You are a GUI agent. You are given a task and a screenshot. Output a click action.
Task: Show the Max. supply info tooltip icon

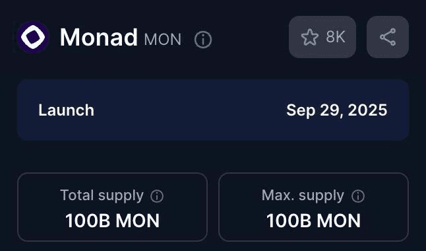[358, 196]
